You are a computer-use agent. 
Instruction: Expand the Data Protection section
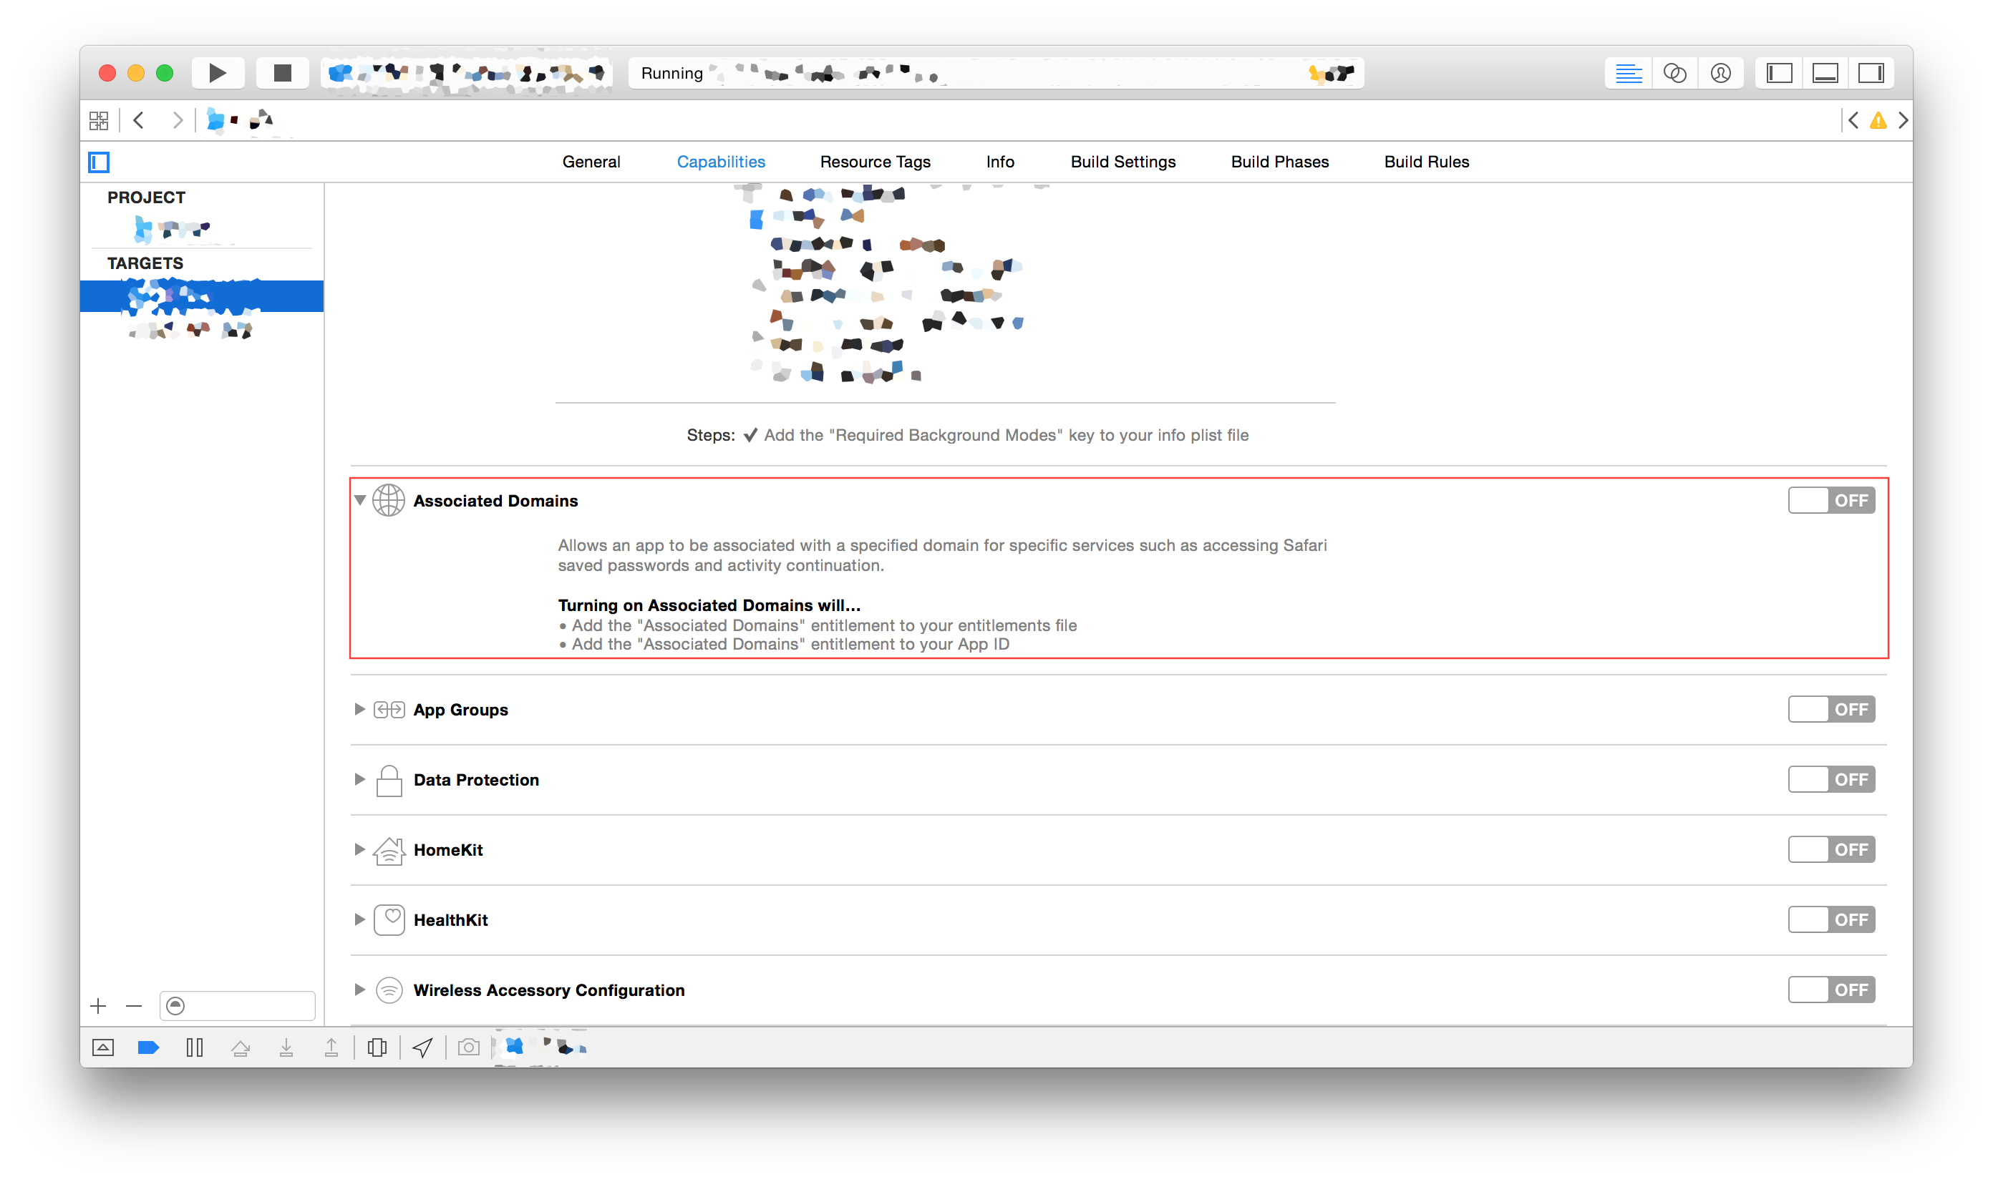point(359,779)
